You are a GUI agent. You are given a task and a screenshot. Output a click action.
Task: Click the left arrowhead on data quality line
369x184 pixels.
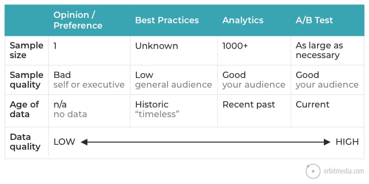(84, 142)
